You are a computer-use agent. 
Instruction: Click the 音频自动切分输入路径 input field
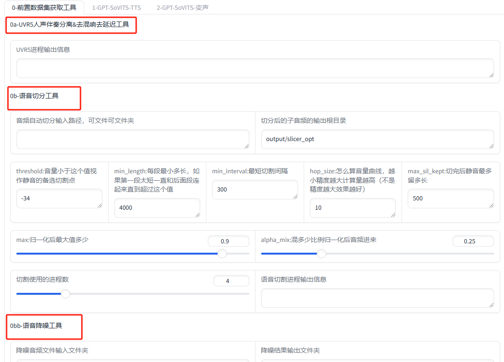coord(133,139)
